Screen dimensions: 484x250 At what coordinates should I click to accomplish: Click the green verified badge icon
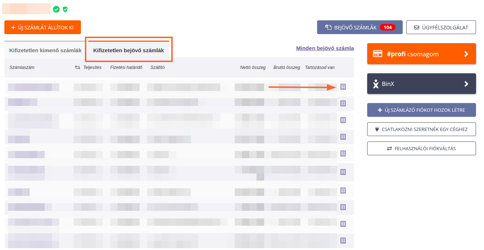point(56,9)
